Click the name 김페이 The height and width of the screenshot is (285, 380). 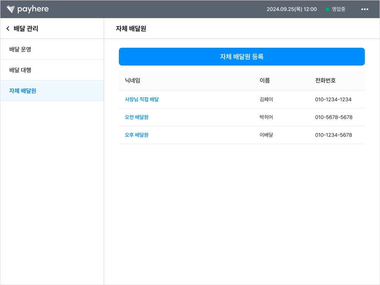266,99
